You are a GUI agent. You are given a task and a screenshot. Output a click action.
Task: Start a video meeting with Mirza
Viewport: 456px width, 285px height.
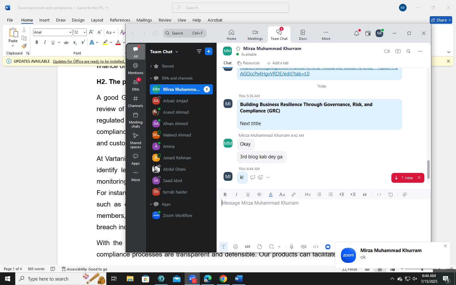click(x=387, y=51)
